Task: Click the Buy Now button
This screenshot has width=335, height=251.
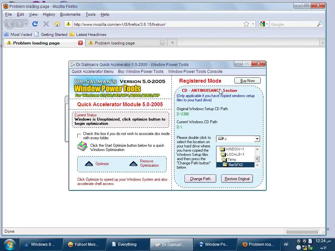Action: [247, 81]
